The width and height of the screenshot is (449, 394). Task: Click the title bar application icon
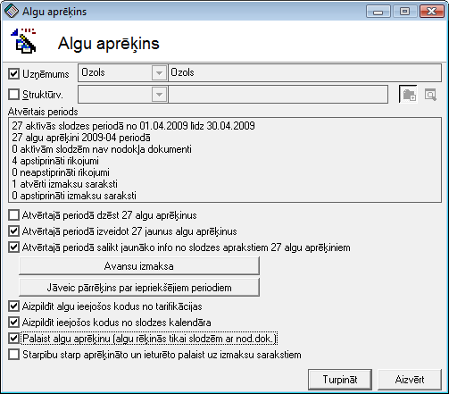(x=12, y=11)
